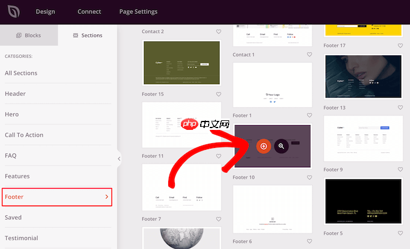The width and height of the screenshot is (410, 249).
Task: Choose the Footer 6 thumbnail
Action: point(273,209)
